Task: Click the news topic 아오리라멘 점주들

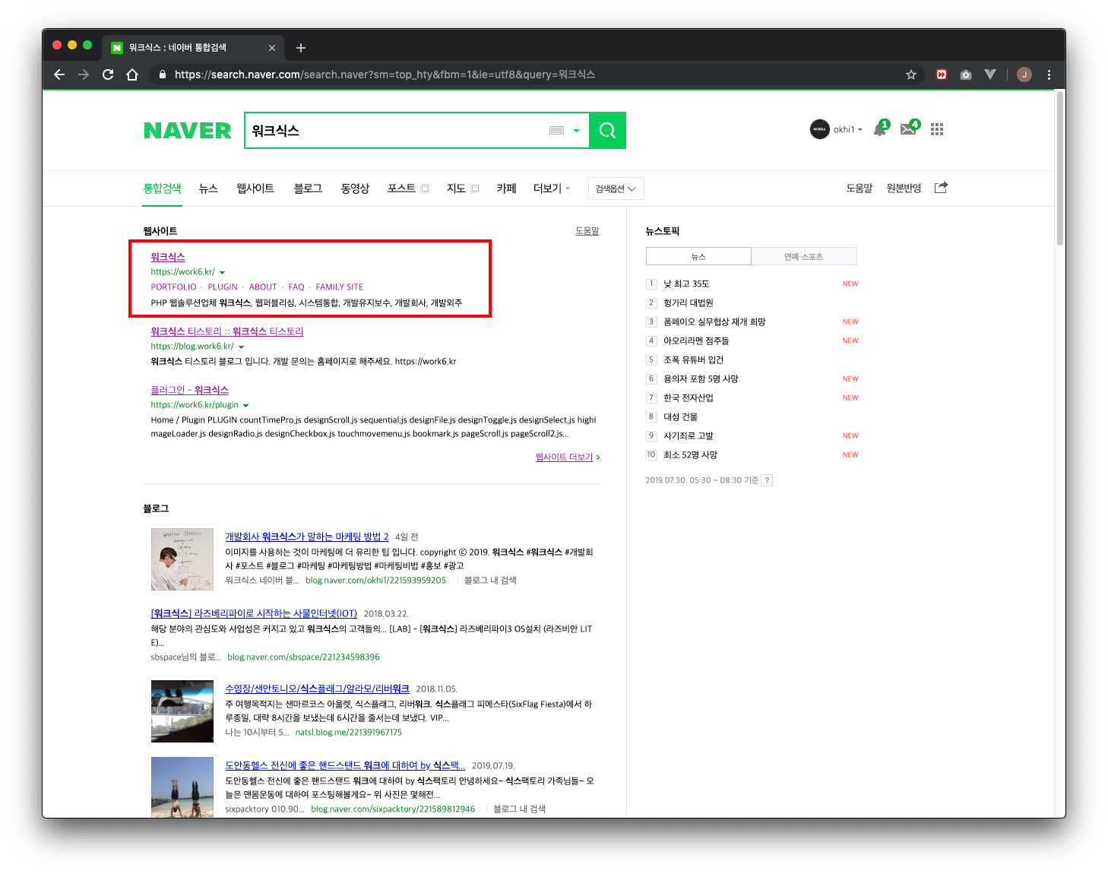Action: (x=696, y=340)
